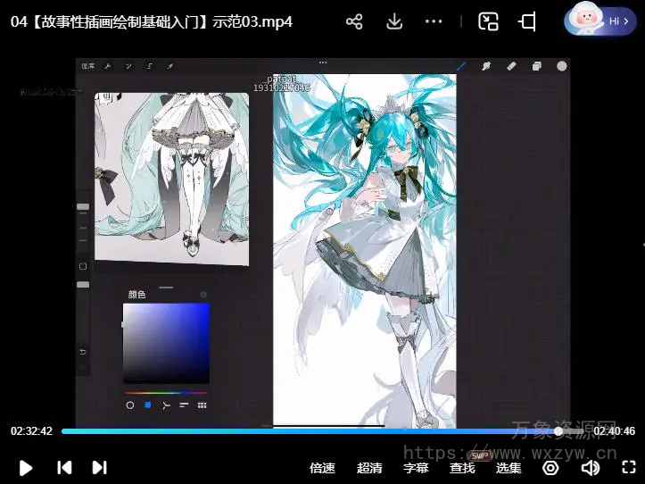Open the 选集 episode list
Viewport: 645px width, 484px height.
[x=509, y=467]
